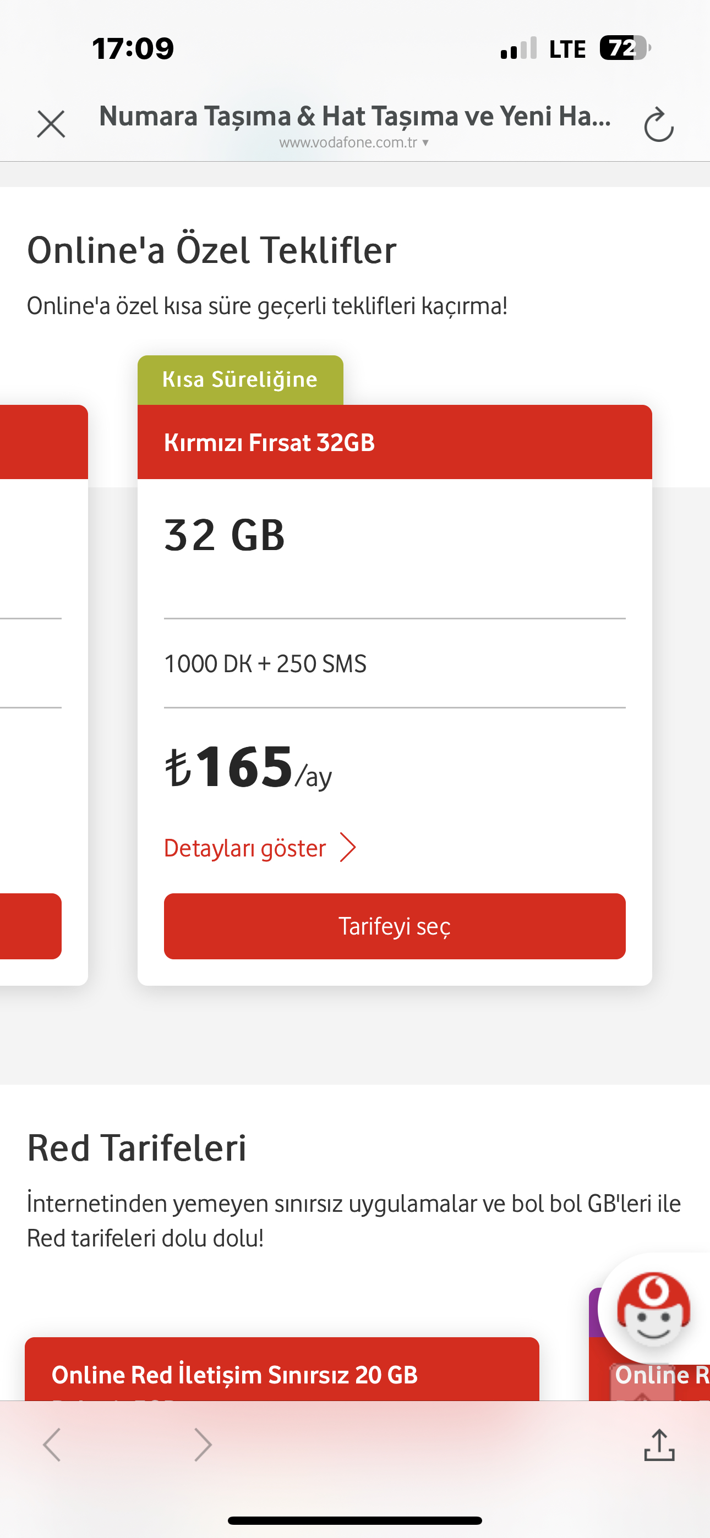The image size is (710, 1538).
Task: Open the Vodafone chatbot assistant icon
Action: [653, 1309]
